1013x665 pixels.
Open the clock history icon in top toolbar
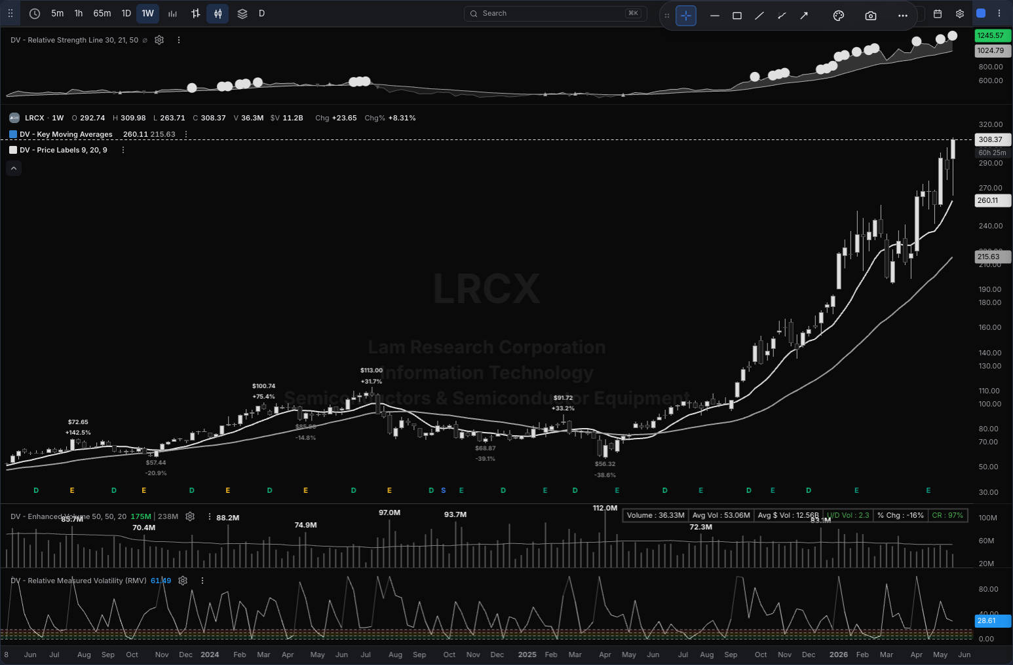click(x=35, y=13)
